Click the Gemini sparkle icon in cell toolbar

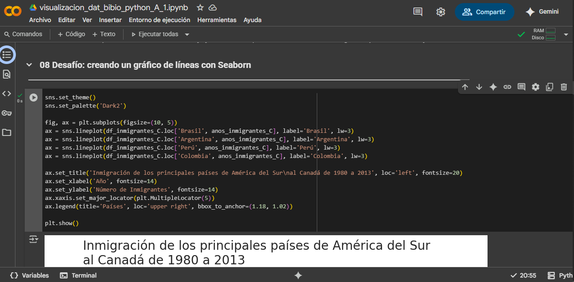pyautogui.click(x=493, y=87)
